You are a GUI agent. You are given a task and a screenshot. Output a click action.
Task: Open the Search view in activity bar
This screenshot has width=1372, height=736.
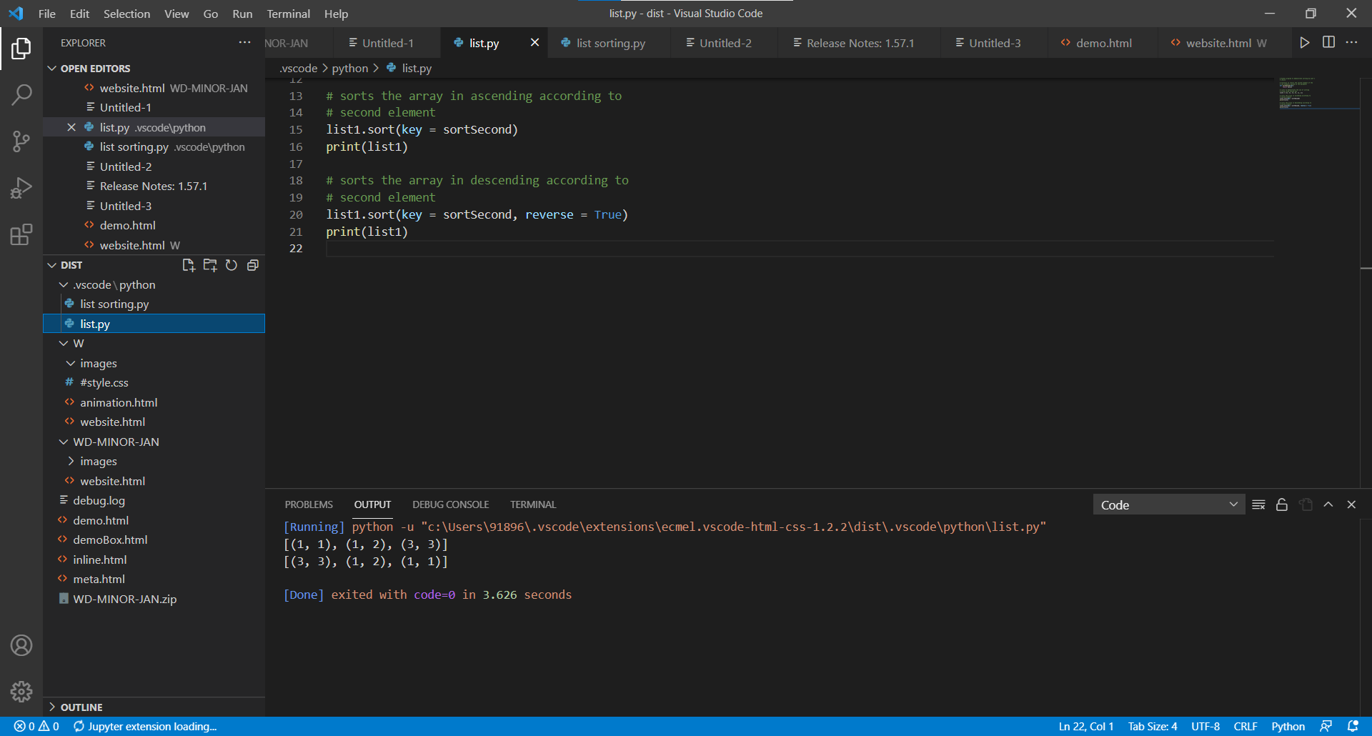(x=21, y=94)
